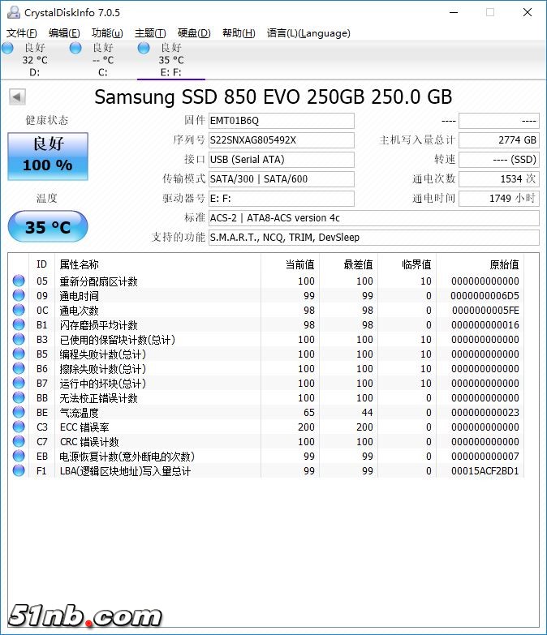Viewport: 547px width, 635px height.
Task: Click the CrystalDiskInfo app icon in title bar
Action: click(12, 12)
